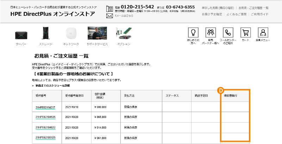Click the ¥865,000 amount cell

click(x=106, y=117)
